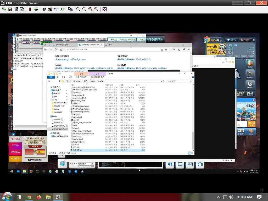Open recent locations dropdown in Explorer
The height and width of the screenshot is (201, 268).
point(57,81)
